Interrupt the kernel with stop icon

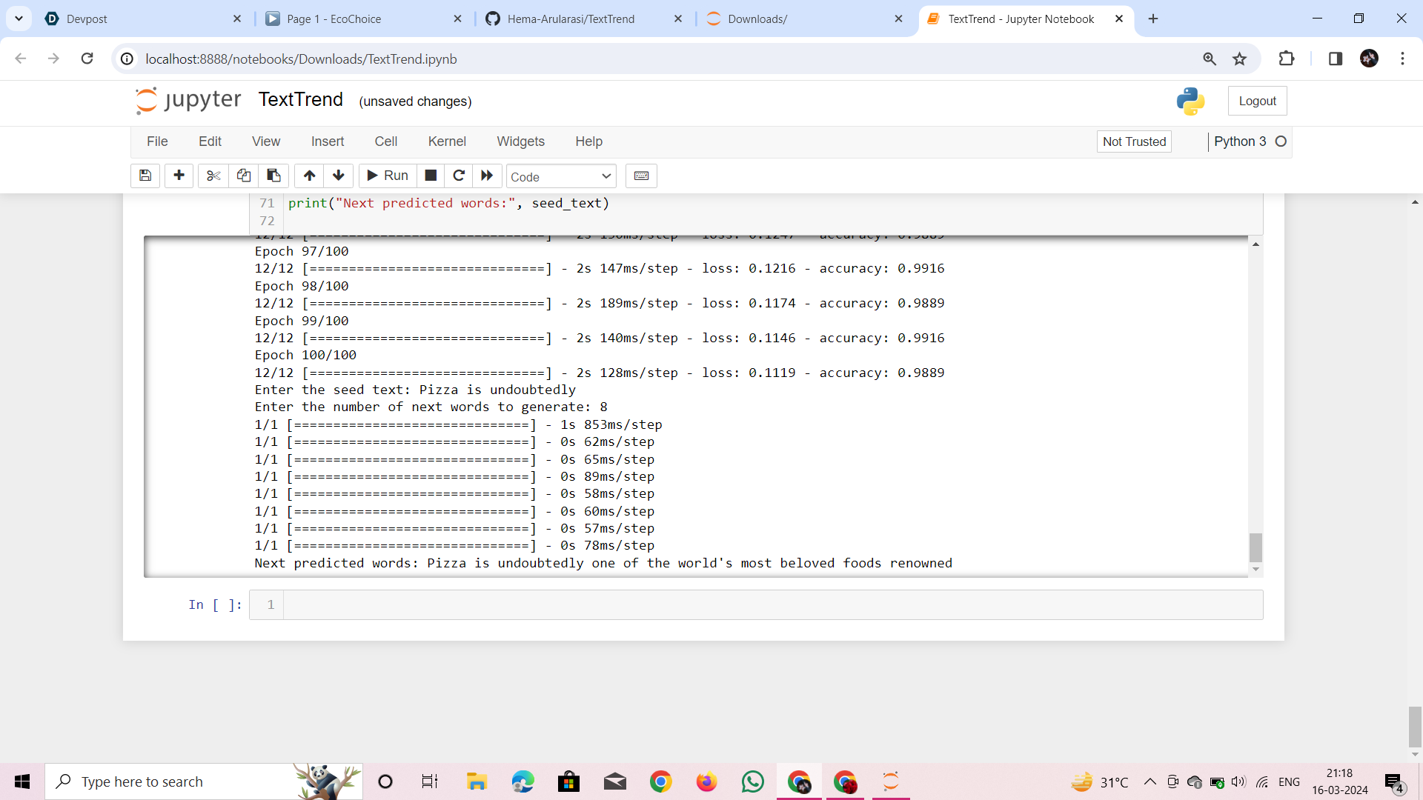[431, 176]
